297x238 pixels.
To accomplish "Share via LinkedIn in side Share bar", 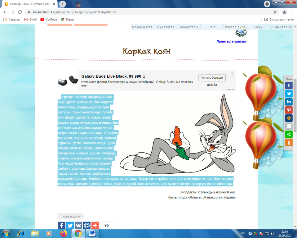I will pos(289,102).
